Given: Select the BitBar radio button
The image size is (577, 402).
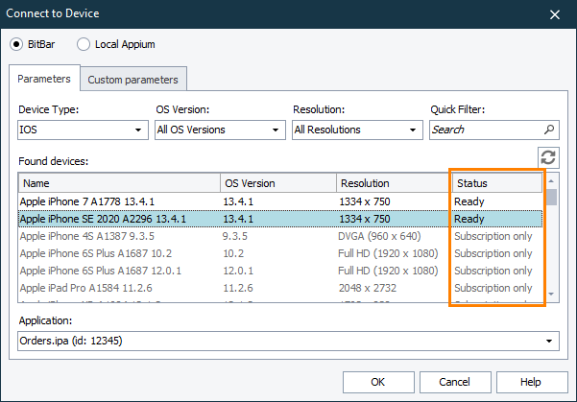Looking at the screenshot, I should coord(16,44).
